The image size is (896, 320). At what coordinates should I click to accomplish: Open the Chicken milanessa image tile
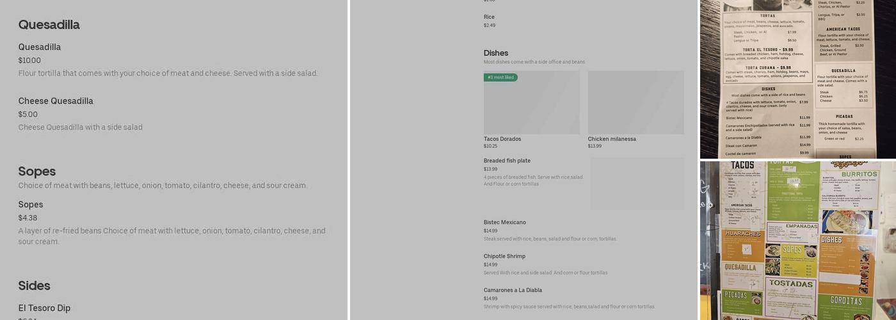[x=636, y=102]
